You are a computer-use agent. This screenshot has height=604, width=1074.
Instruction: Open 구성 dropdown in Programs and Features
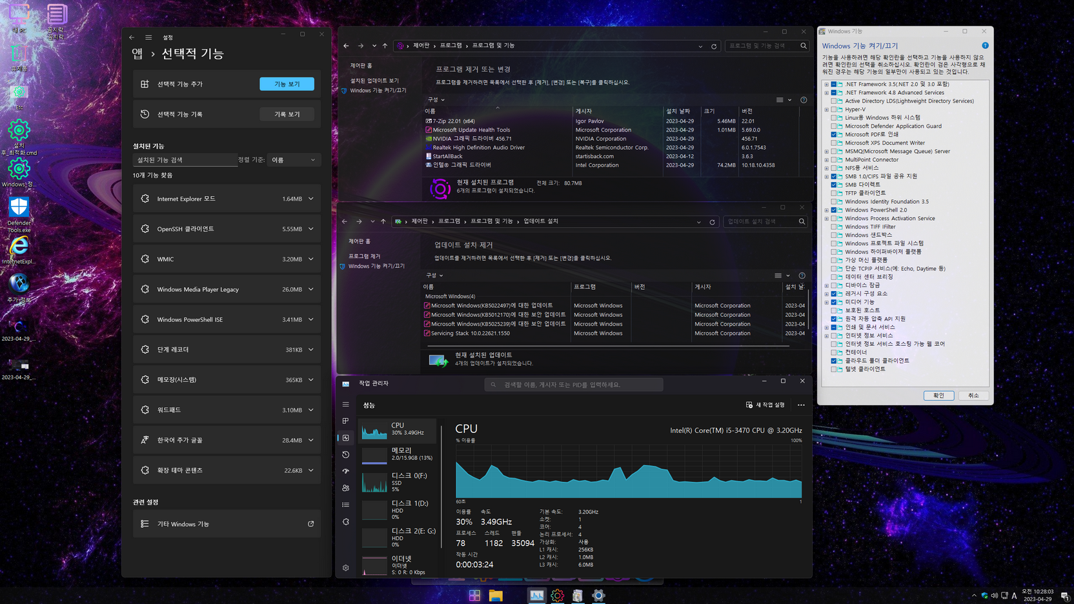(x=436, y=100)
